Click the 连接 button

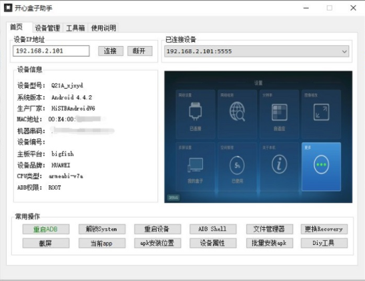111,51
